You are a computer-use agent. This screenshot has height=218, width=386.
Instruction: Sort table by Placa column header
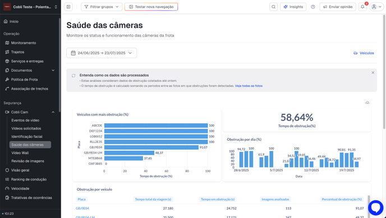pos(81,200)
